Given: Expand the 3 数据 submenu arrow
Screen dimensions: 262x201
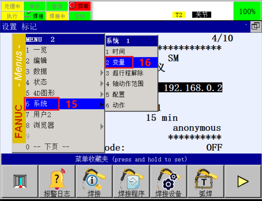Looking at the screenshot, I should [102, 73].
